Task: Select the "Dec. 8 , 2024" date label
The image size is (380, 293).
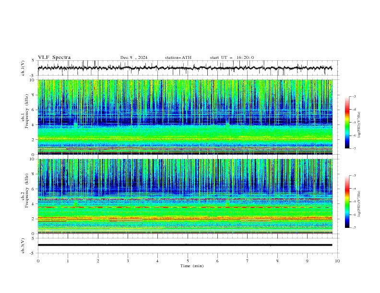Action: (x=134, y=57)
